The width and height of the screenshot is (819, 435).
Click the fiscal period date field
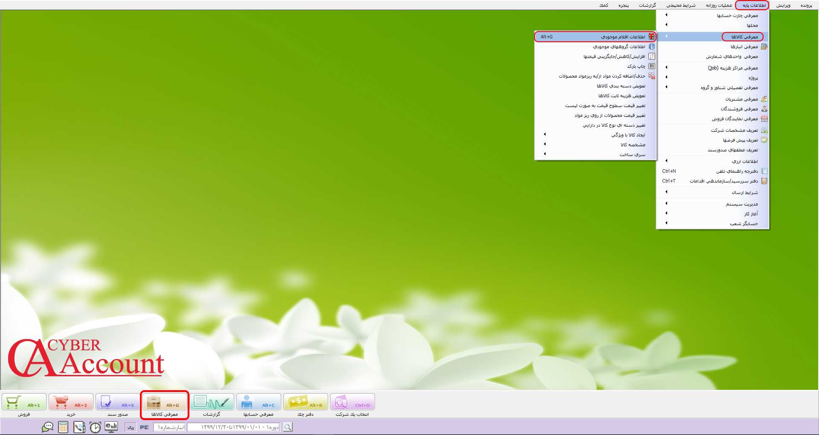coord(233,427)
